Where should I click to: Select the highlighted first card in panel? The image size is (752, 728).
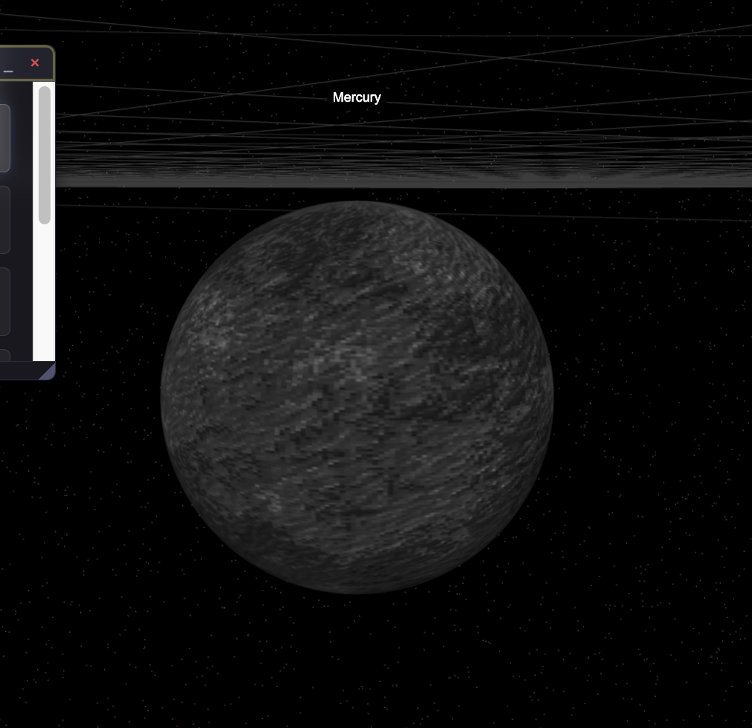click(x=4, y=137)
